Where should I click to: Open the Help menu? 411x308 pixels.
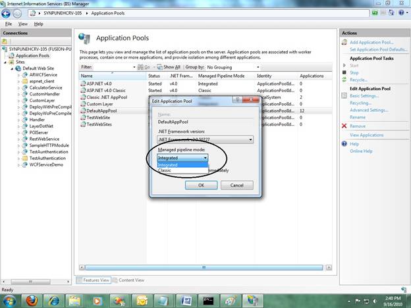coord(38,24)
